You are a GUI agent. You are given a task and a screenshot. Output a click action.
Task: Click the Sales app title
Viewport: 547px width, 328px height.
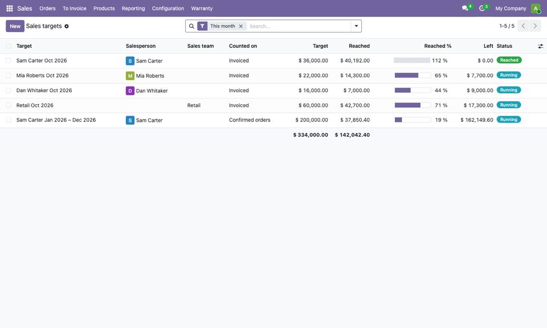pyautogui.click(x=25, y=9)
